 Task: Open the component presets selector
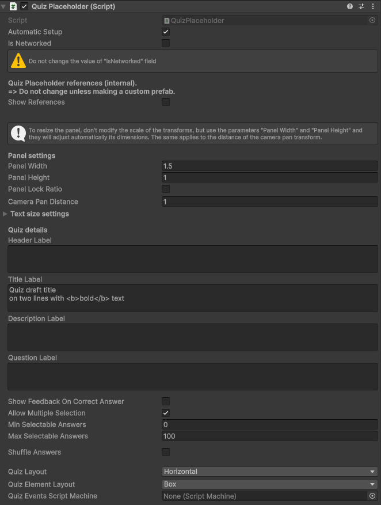pos(361,6)
